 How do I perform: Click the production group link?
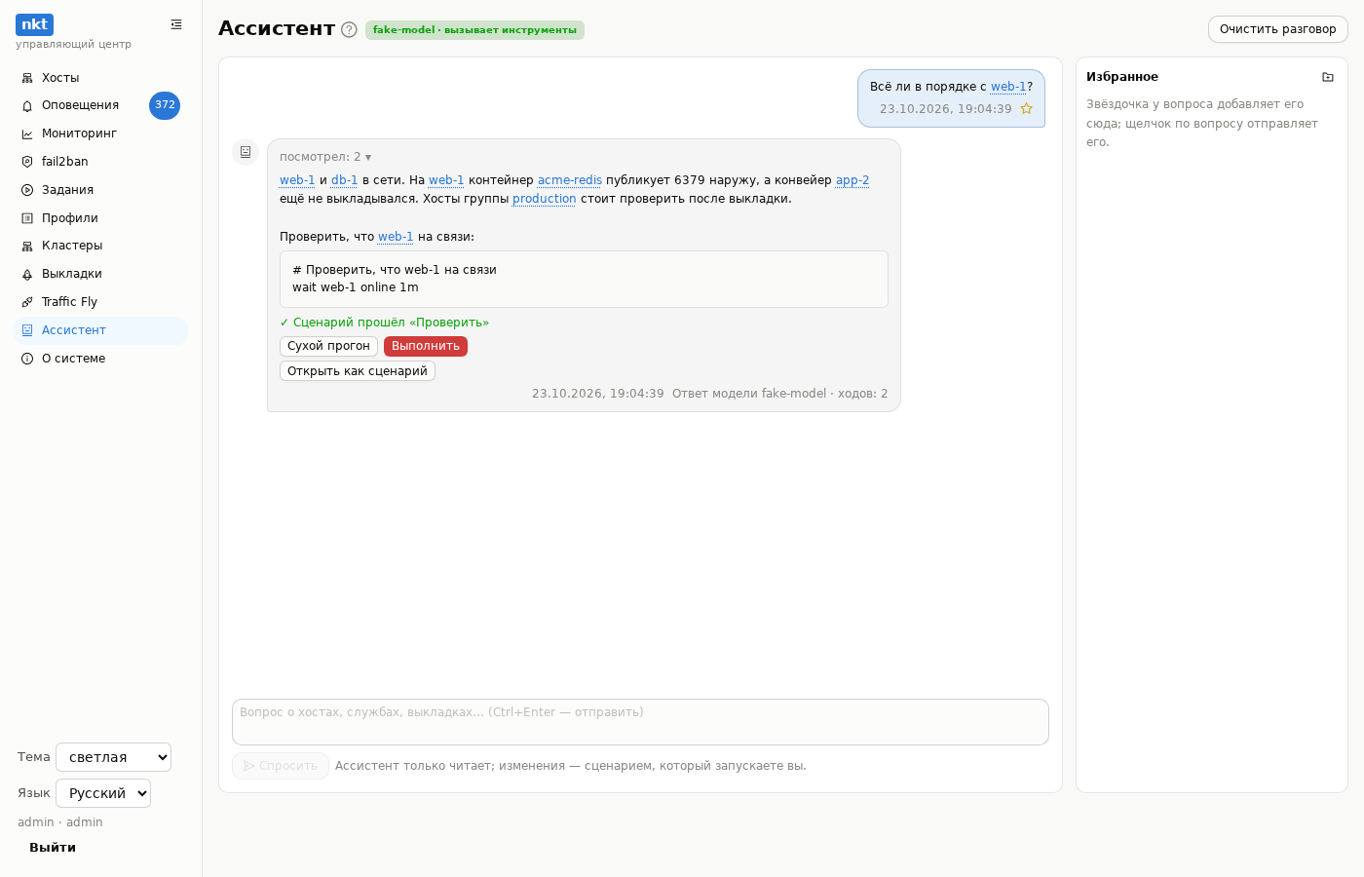[x=545, y=199]
